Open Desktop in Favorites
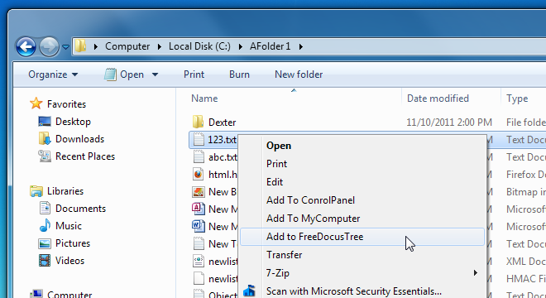The image size is (546, 298). point(73,122)
